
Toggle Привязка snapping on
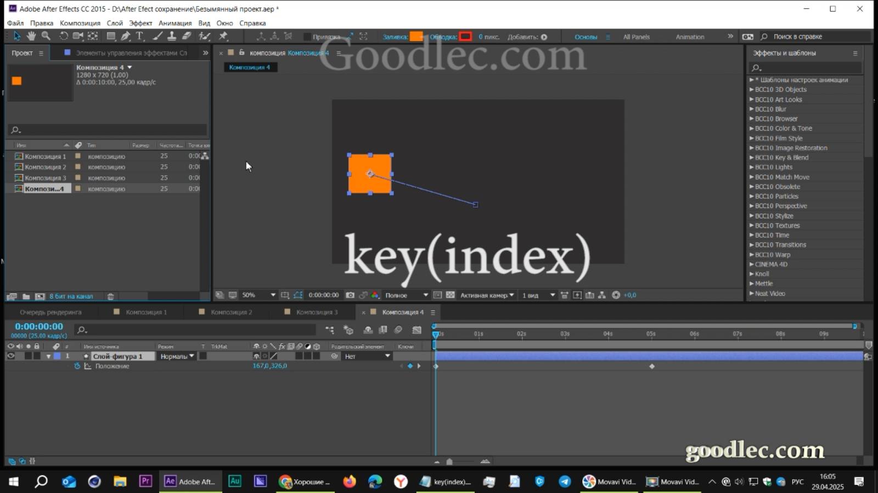tap(307, 37)
